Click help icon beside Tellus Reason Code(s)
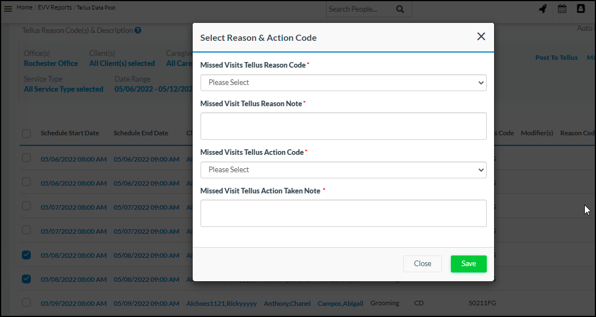This screenshot has width=596, height=317. tap(138, 31)
